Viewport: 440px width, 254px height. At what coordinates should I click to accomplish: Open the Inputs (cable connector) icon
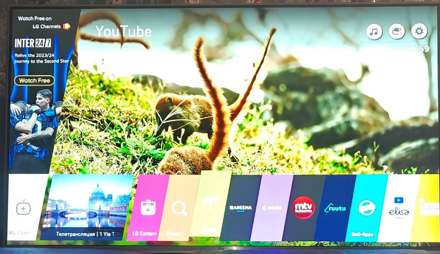397,32
